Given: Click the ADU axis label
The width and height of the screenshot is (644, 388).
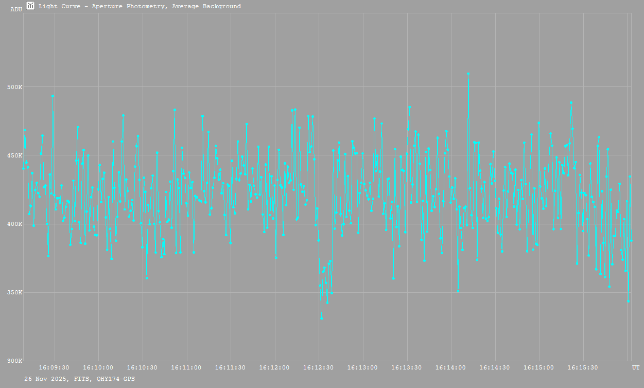Looking at the screenshot, I should (16, 9).
